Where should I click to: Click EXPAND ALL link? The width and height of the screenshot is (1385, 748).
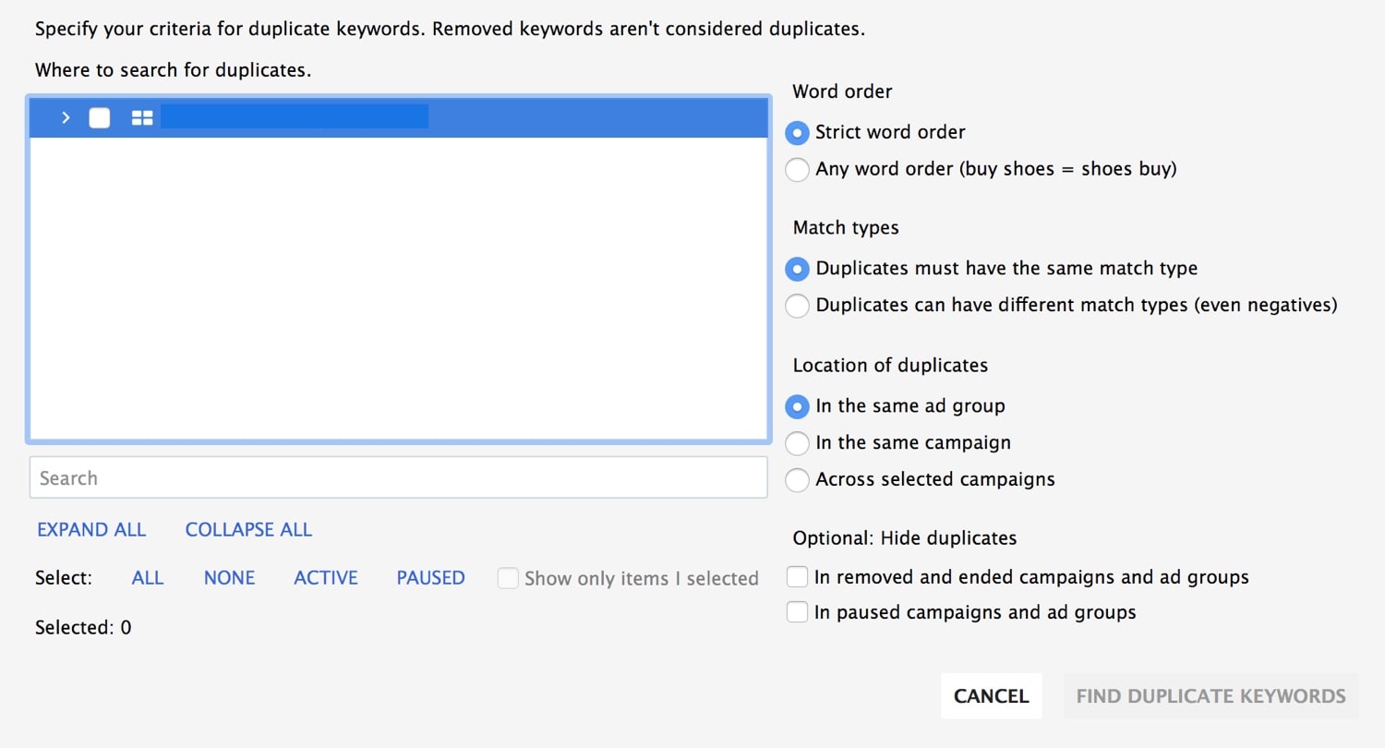coord(91,530)
